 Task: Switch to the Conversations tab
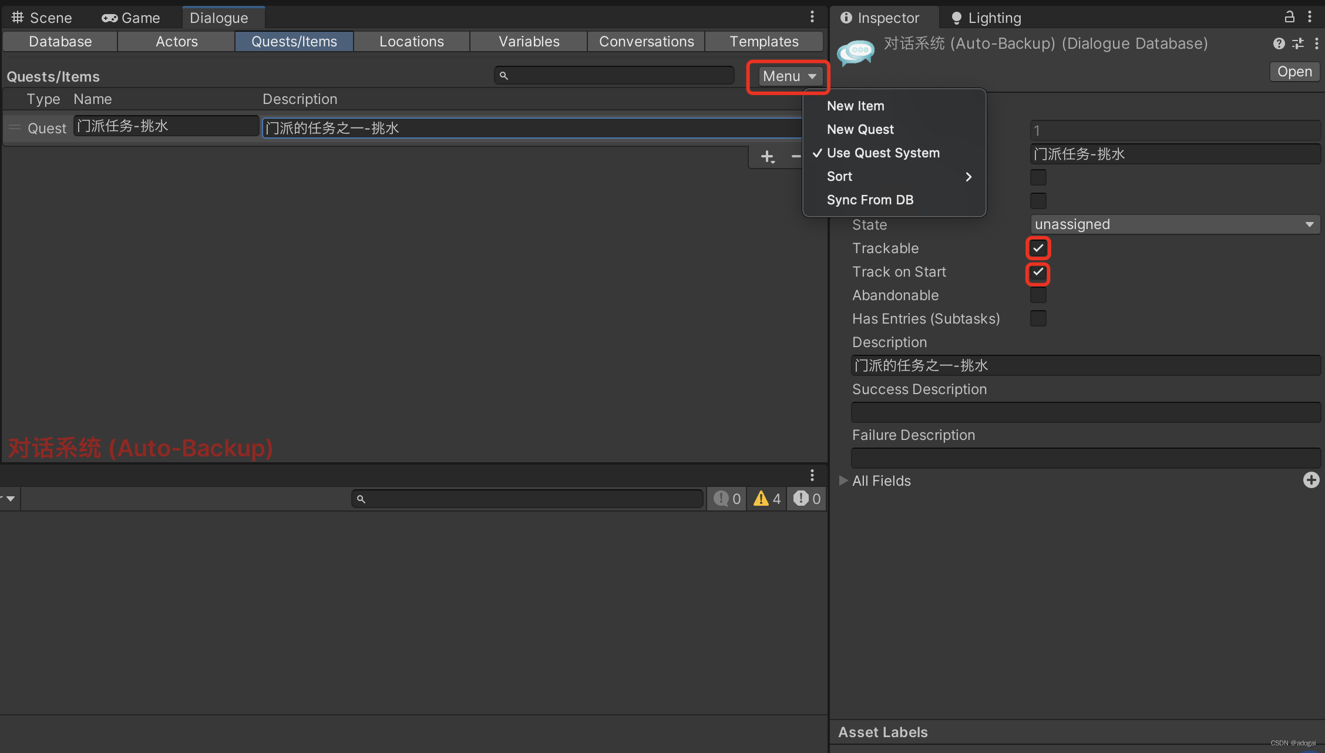(x=646, y=42)
